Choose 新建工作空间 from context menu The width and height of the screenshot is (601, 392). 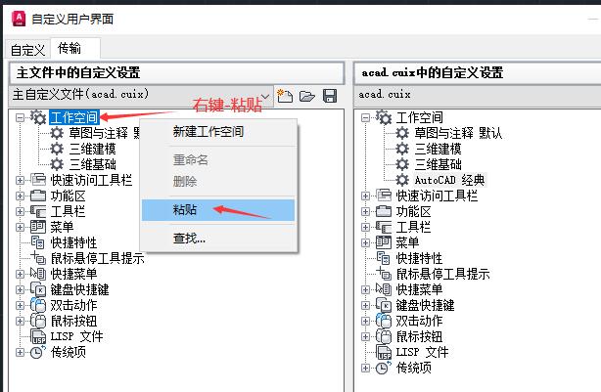tap(218, 132)
